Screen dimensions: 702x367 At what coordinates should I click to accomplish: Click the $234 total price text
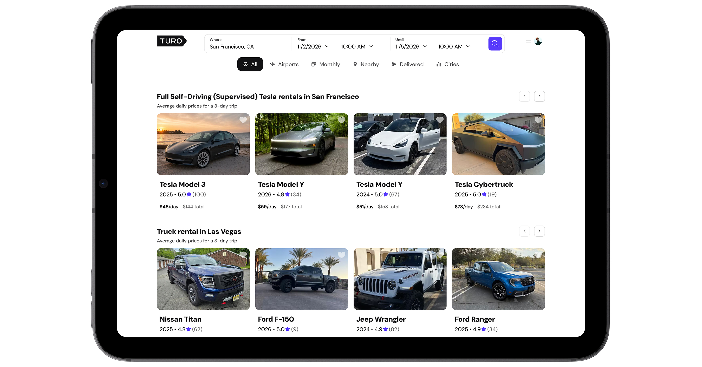click(488, 207)
